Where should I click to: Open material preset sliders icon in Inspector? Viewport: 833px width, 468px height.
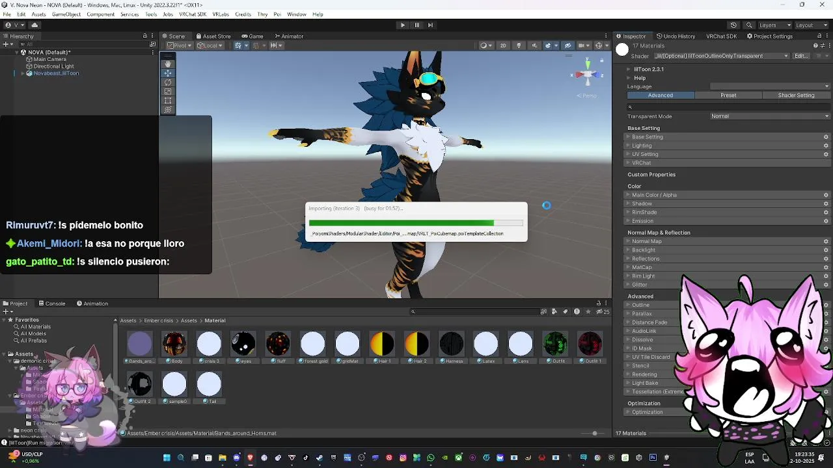822,45
